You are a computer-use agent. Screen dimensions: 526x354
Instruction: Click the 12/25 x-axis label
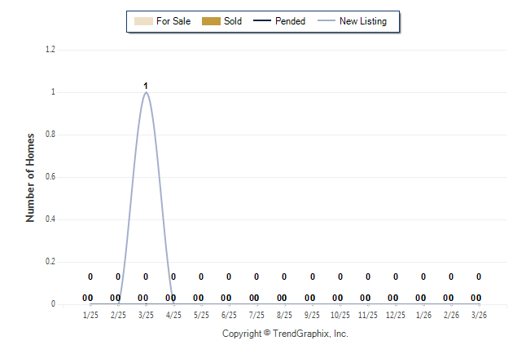tap(396, 315)
